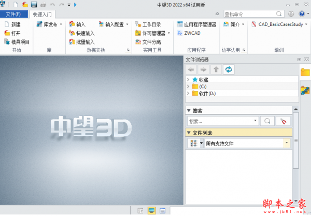This screenshot has height=216, width=311.
Task: Expand the CAD_BasicCasesStudy dropdown arrow
Action: coord(306,24)
